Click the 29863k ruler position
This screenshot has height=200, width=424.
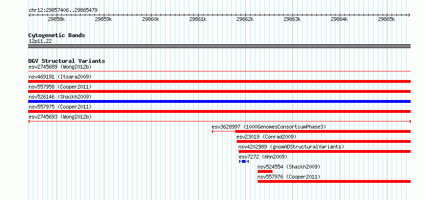(292, 19)
